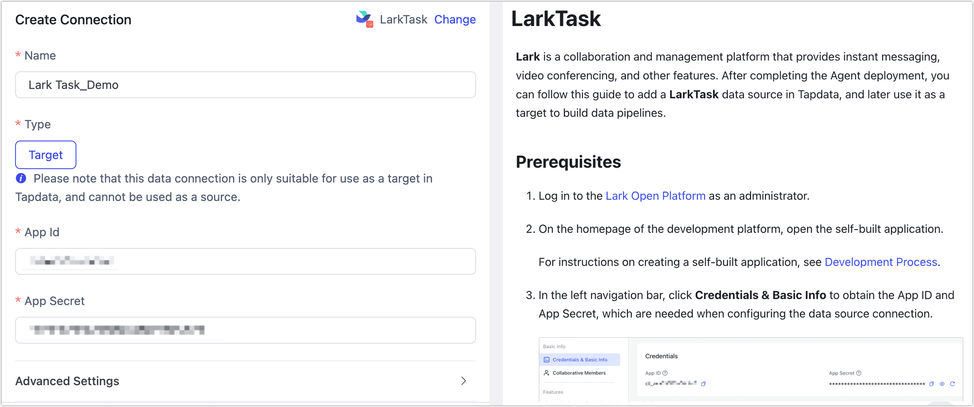The height and width of the screenshot is (407, 974).
Task: Open the Features section in the sidebar
Action: [x=553, y=391]
